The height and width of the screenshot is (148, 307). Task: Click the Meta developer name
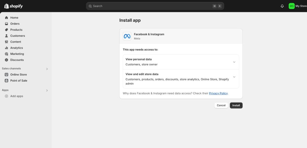(137, 39)
